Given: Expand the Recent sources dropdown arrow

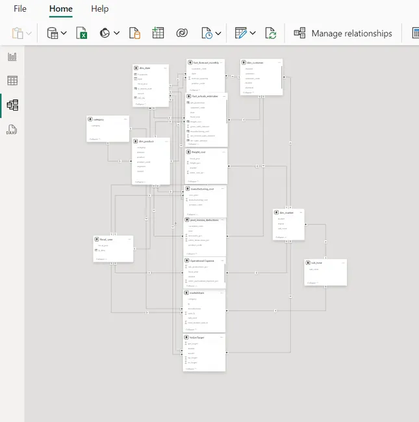Looking at the screenshot, I should pyautogui.click(x=218, y=33).
